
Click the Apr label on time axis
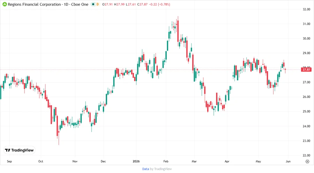227,161
